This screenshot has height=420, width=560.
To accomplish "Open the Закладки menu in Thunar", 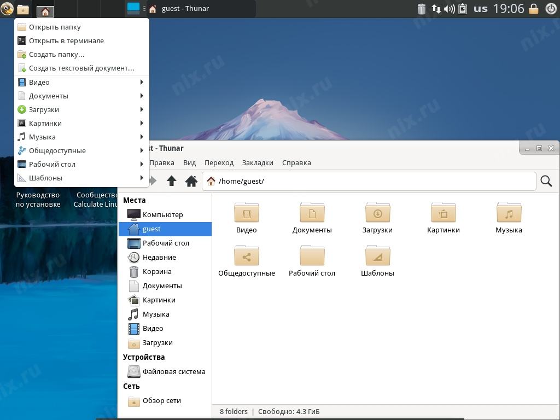I will coord(258,162).
